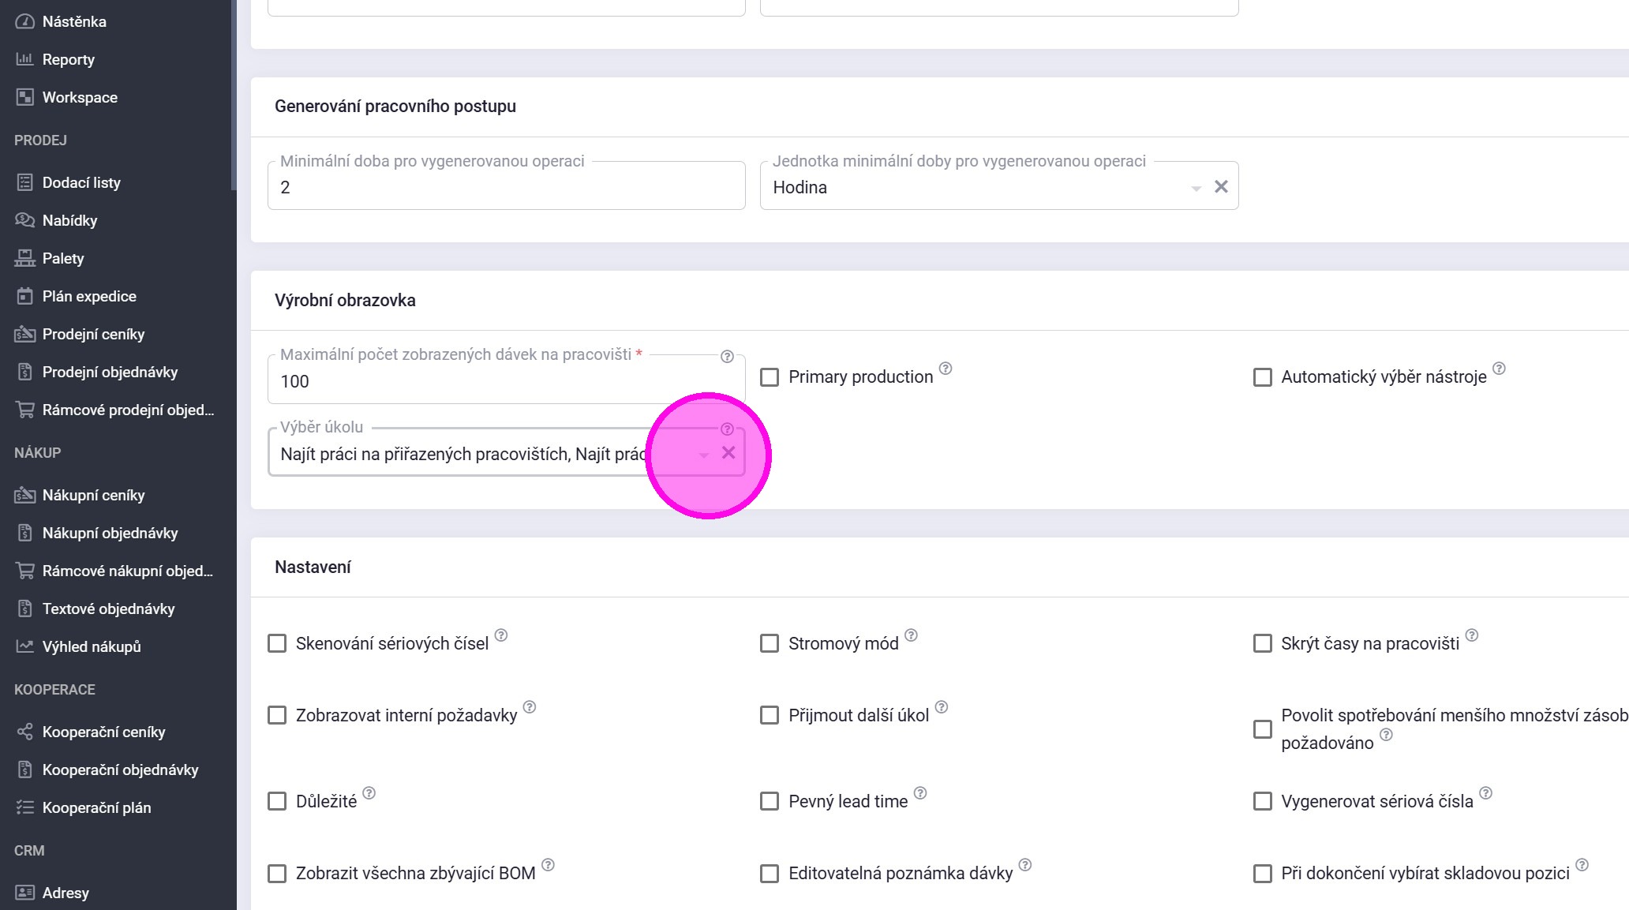Click the Reporty chart icon
The width and height of the screenshot is (1629, 910).
[x=24, y=59]
